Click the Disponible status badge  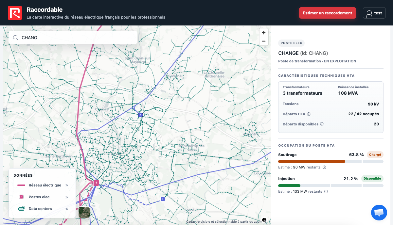372,179
